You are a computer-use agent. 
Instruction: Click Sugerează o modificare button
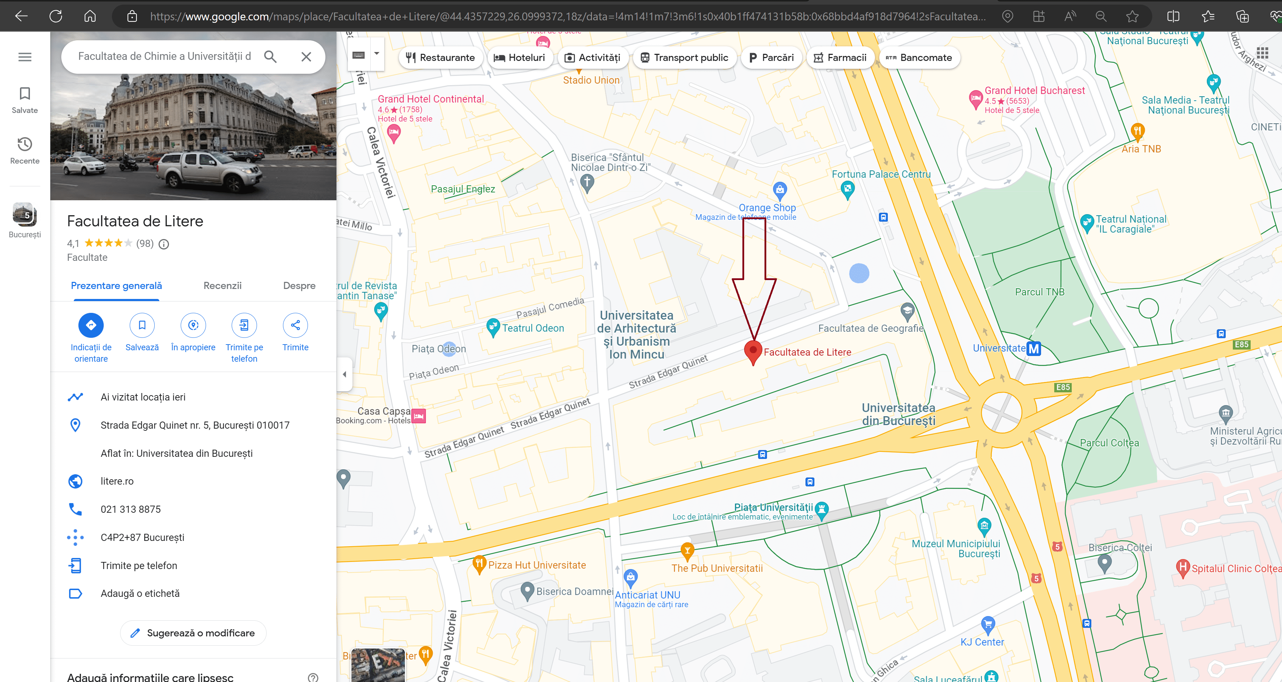(x=193, y=633)
